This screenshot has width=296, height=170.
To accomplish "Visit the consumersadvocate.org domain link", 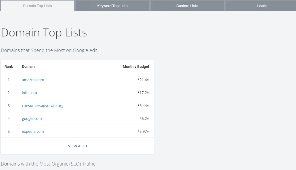I will coord(43,106).
